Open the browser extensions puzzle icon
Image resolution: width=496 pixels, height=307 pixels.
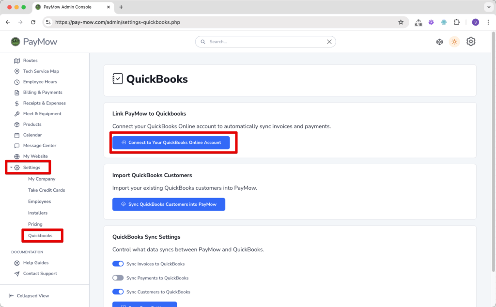point(456,22)
